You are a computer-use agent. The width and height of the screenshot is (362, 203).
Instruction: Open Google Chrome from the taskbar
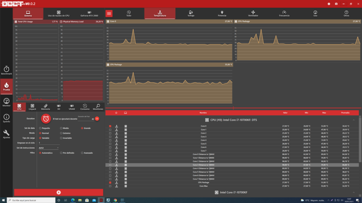pyautogui.click(x=115, y=200)
